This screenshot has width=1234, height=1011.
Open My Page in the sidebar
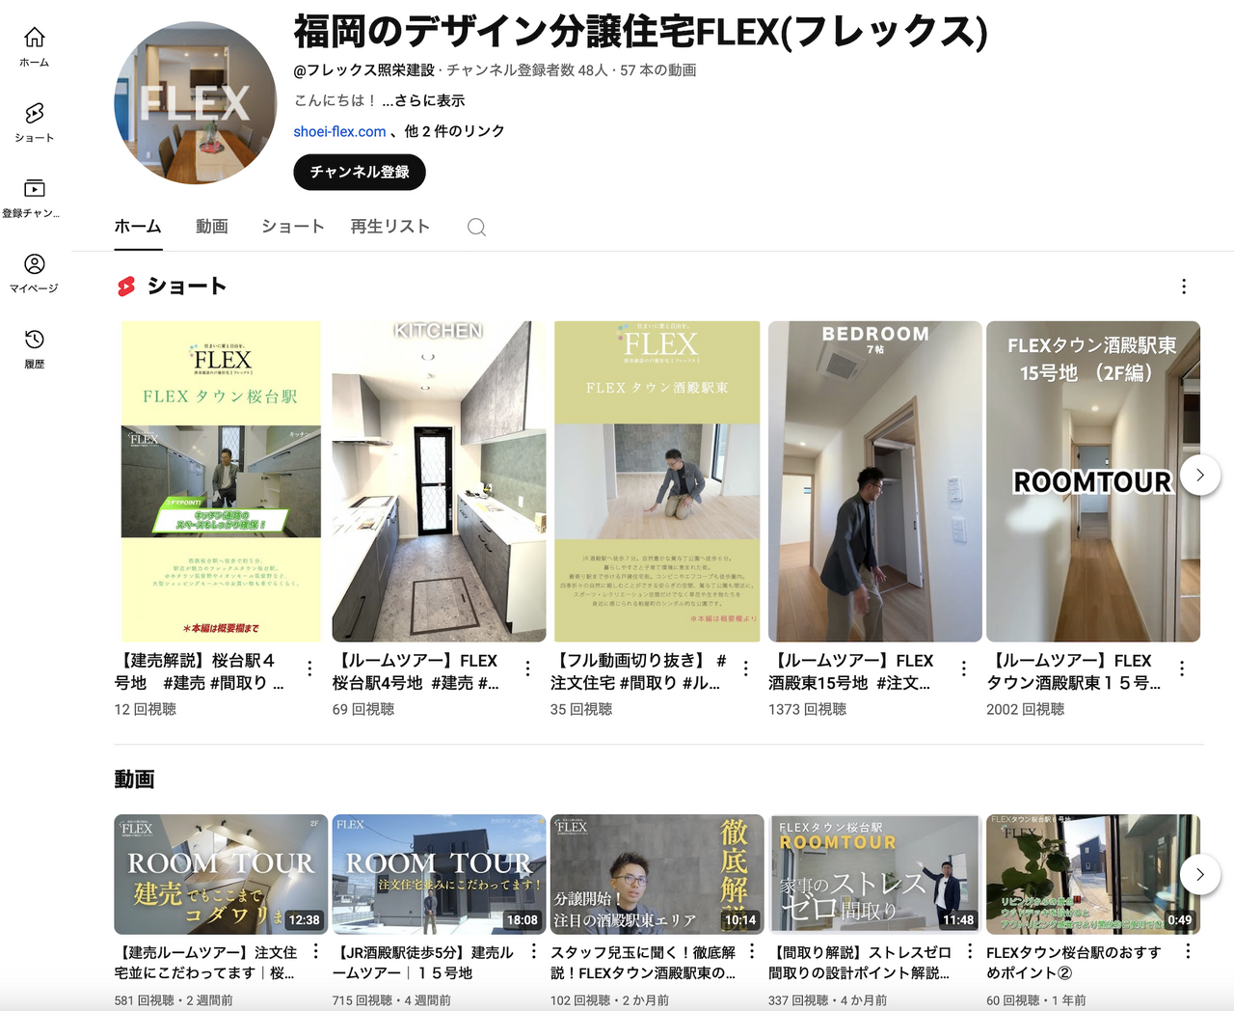point(35,273)
